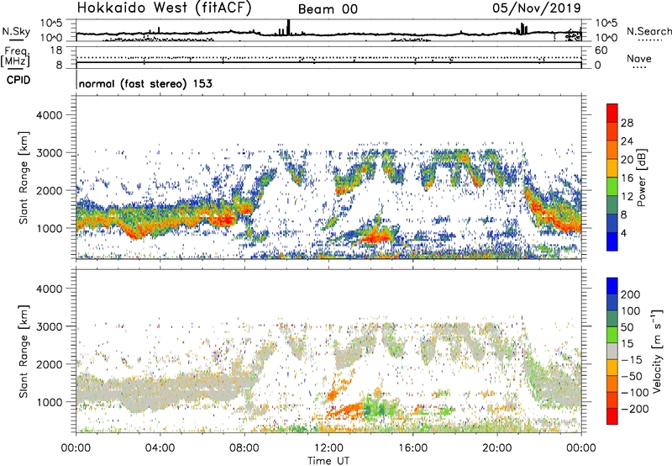Click the date 05/Nov/2019
This screenshot has height=466, width=672.
(x=537, y=8)
